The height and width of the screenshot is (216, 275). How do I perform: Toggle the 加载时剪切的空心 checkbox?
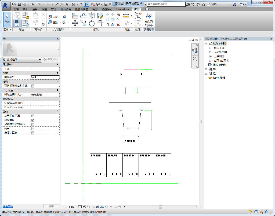[x=33, y=125]
